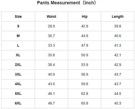
Task: Select the M size row label
Action: [x=18, y=36]
